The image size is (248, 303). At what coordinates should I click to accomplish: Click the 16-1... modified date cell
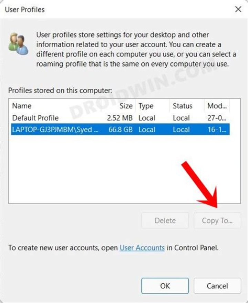217,130
